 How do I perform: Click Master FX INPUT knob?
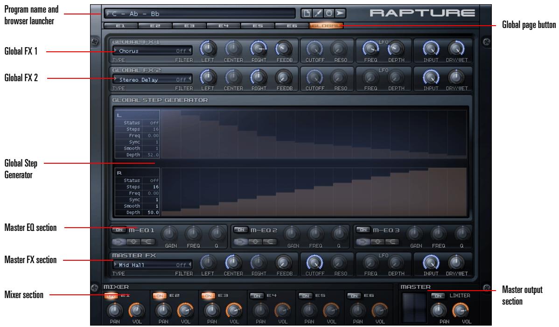(x=431, y=263)
